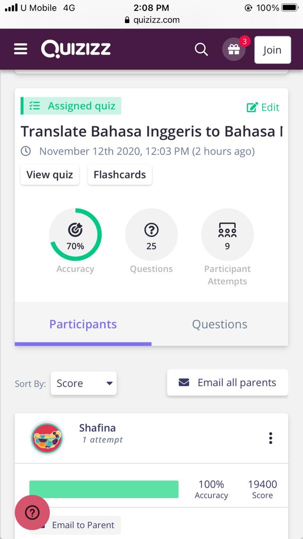This screenshot has width=303, height=539.
Task: Open the Flashcards button
Action: click(x=120, y=175)
